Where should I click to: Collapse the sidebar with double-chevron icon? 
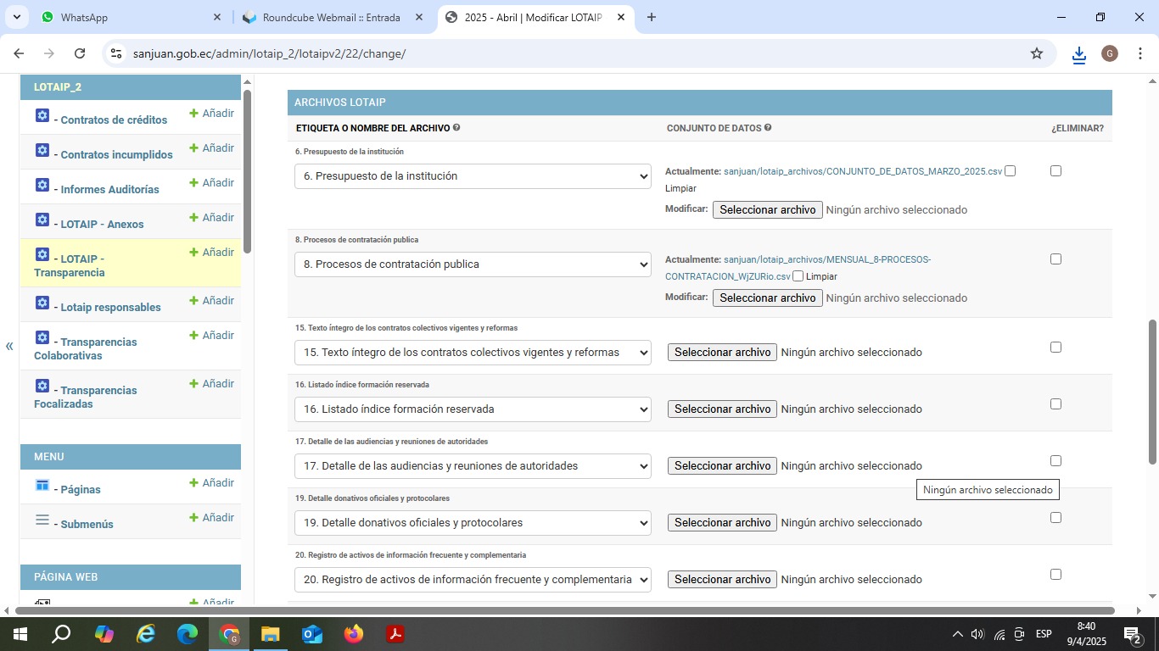pos(9,346)
